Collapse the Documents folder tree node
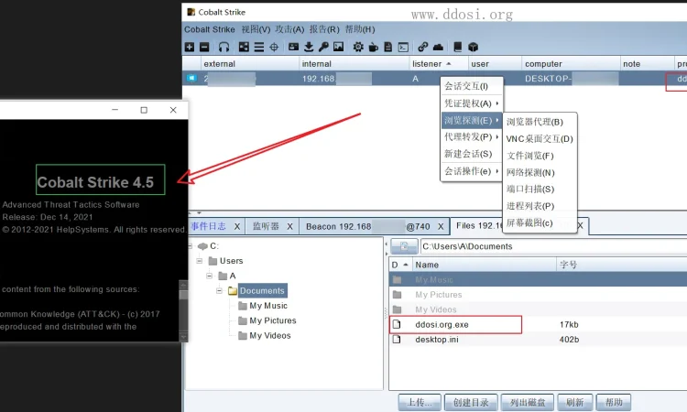 [219, 291]
